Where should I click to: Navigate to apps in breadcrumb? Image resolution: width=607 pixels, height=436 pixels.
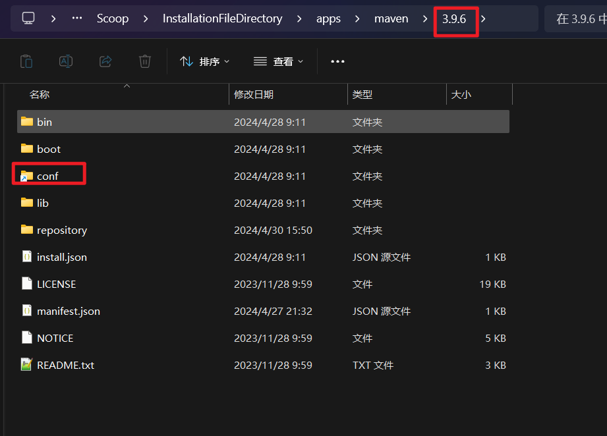coord(329,18)
